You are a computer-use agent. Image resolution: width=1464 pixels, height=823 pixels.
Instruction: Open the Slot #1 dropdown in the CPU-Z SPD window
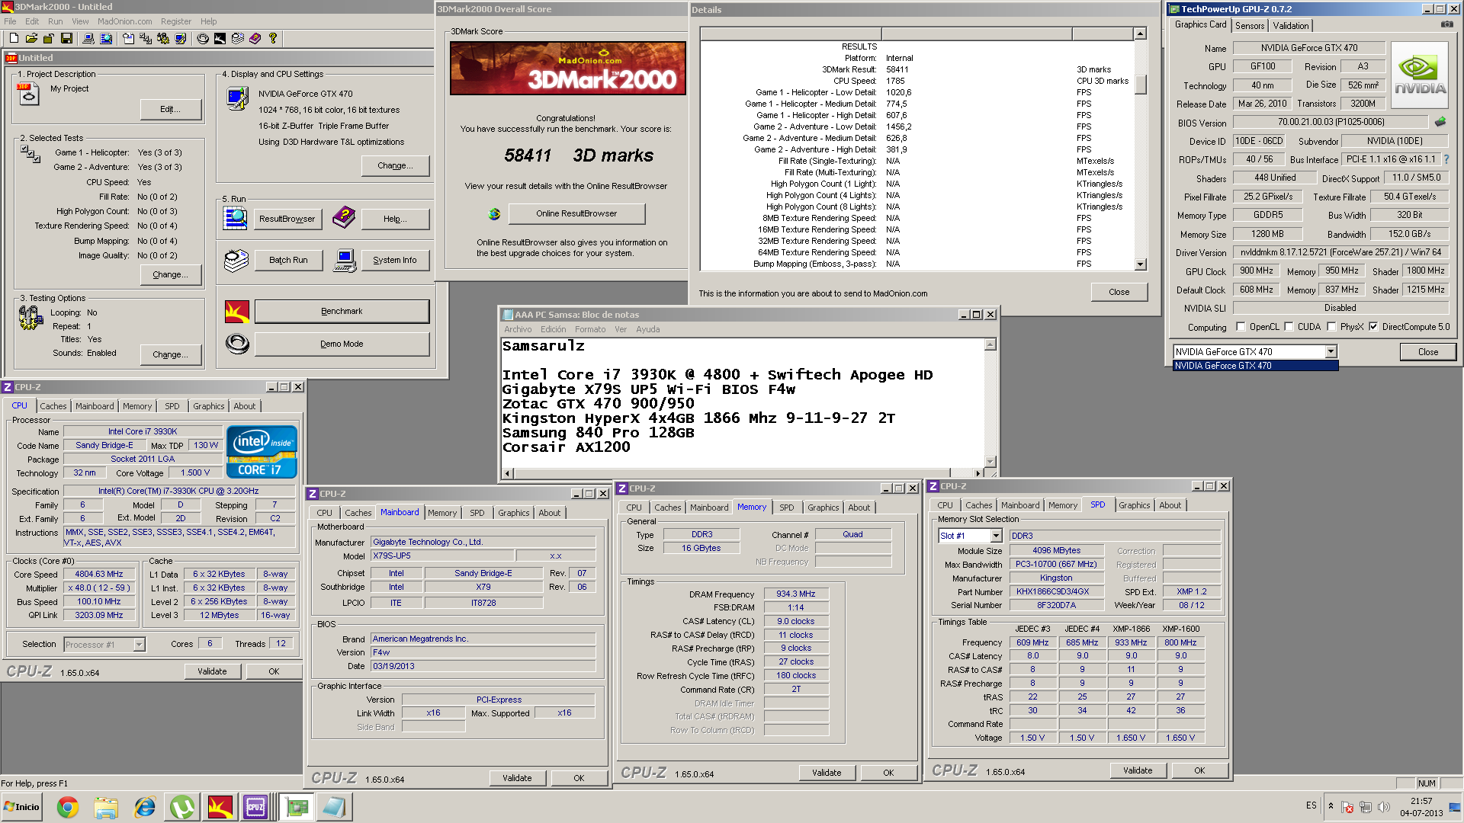(x=996, y=536)
